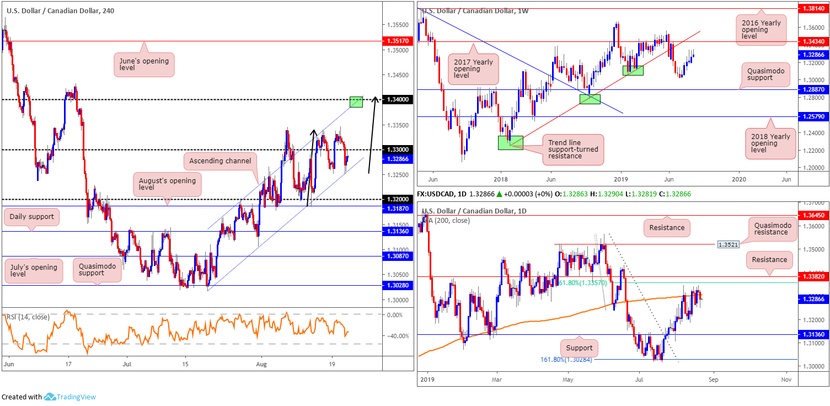Click the '2017 Yearly opening level' callout
Image resolution: width=830 pixels, height=406 pixels.
pos(473,70)
